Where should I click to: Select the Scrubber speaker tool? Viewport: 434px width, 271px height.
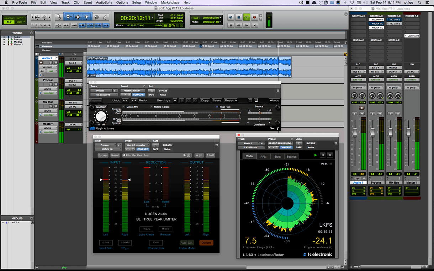point(96,17)
